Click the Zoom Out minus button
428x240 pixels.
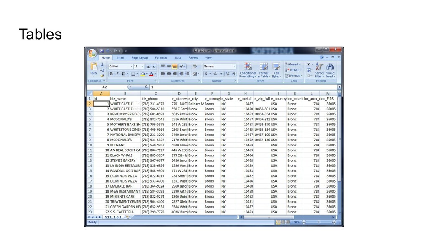coord(304,222)
